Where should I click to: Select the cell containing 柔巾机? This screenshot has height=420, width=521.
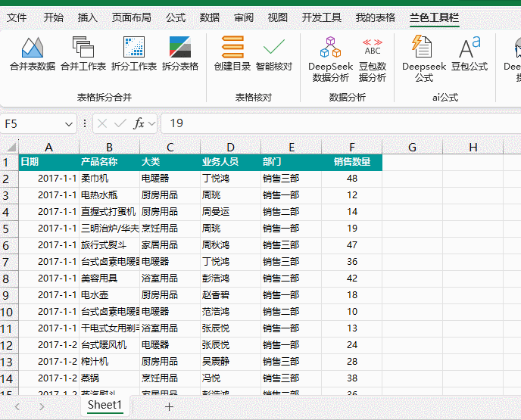tap(109, 179)
